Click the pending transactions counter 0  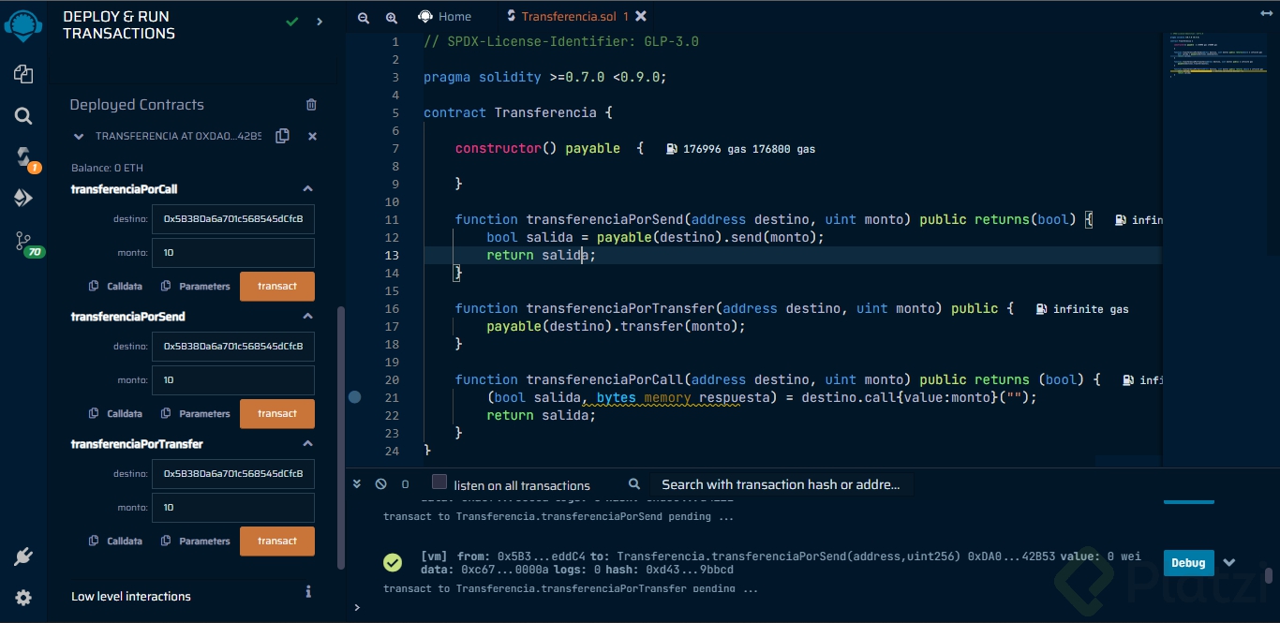point(405,484)
